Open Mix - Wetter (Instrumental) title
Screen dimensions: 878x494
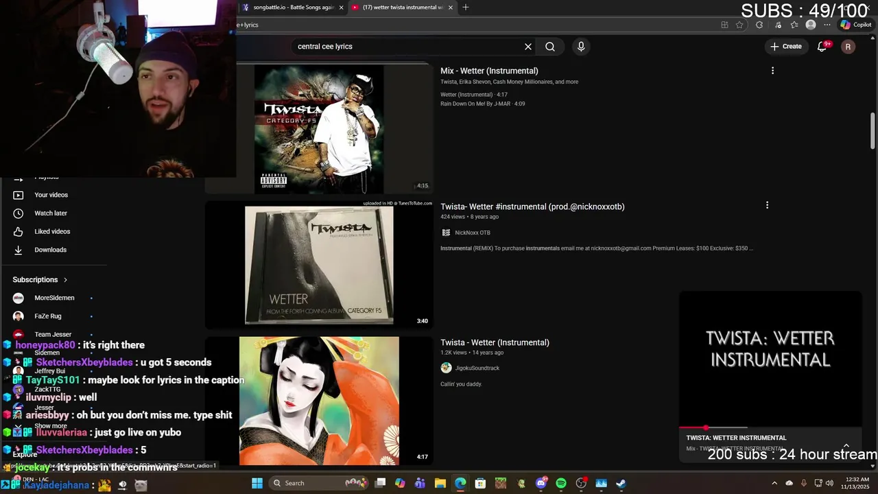click(x=489, y=71)
